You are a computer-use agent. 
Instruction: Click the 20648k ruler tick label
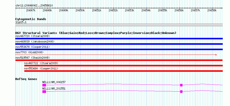(47, 11)
